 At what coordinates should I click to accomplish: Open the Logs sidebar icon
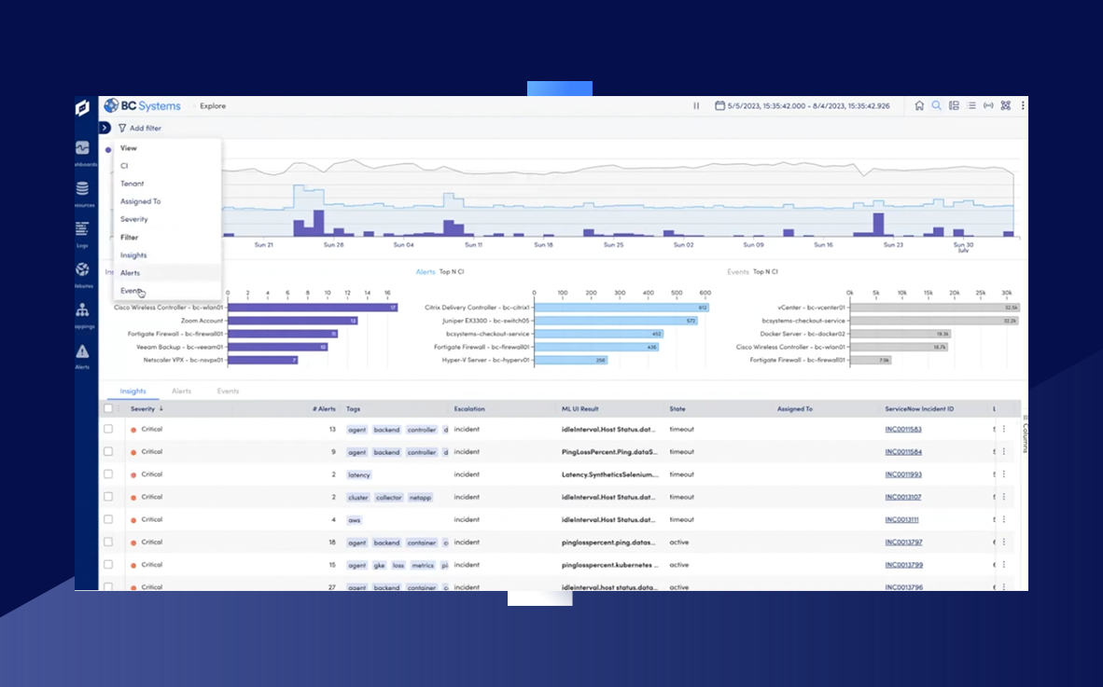pos(82,229)
